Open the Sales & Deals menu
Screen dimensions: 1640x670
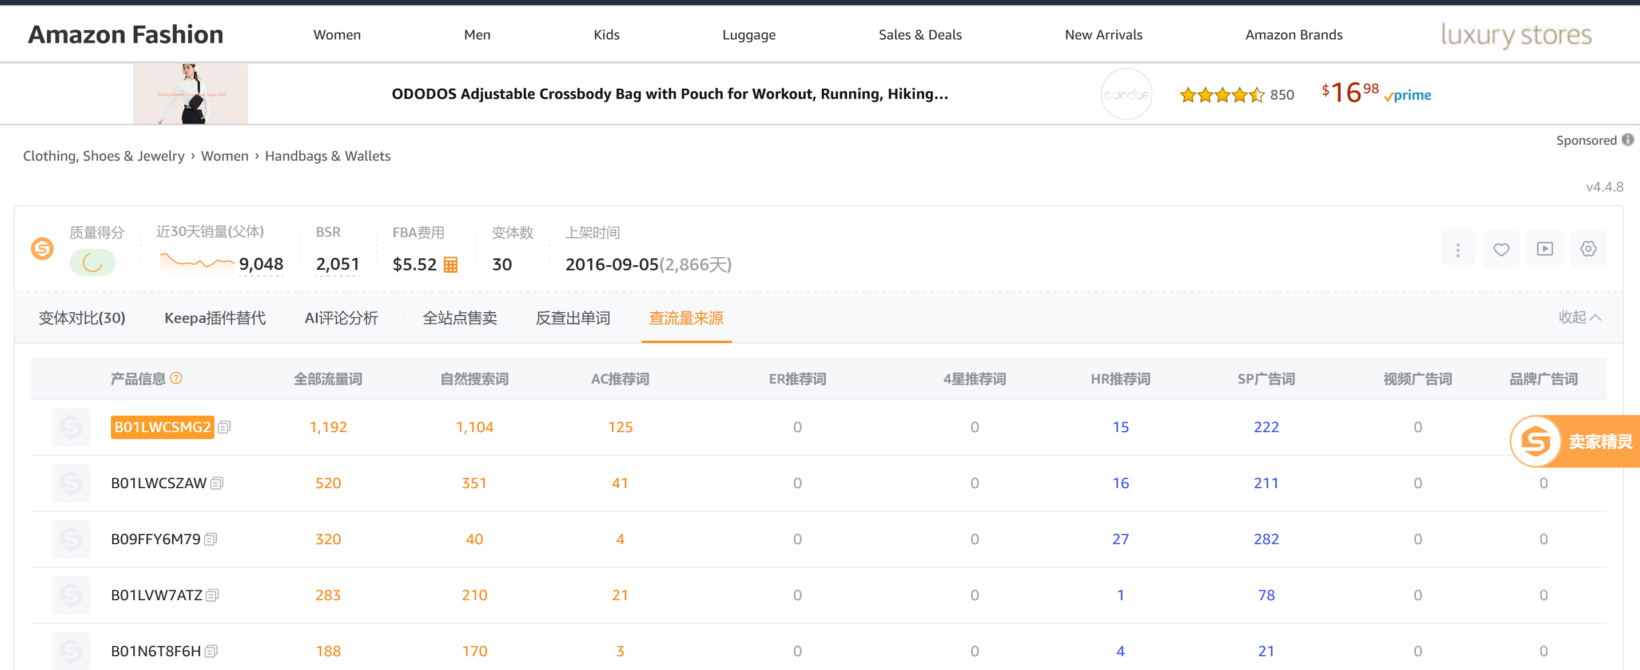[919, 35]
